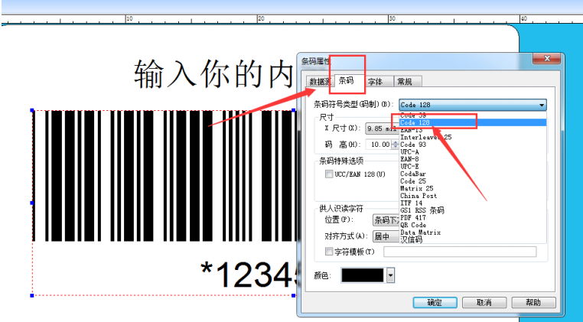This screenshot has width=583, height=322.
Task: Click the 取消 button
Action: (x=484, y=303)
